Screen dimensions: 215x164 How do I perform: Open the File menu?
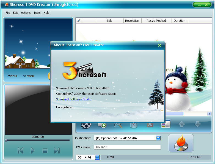[x=8, y=13]
